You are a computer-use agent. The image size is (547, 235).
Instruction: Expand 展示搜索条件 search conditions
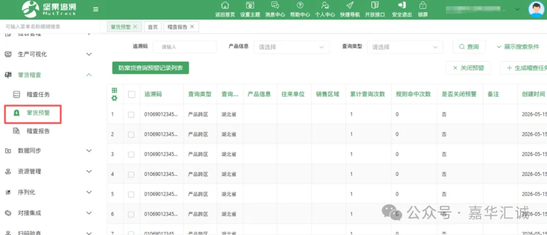pyautogui.click(x=518, y=46)
